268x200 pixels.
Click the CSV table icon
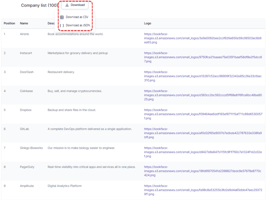[62, 17]
